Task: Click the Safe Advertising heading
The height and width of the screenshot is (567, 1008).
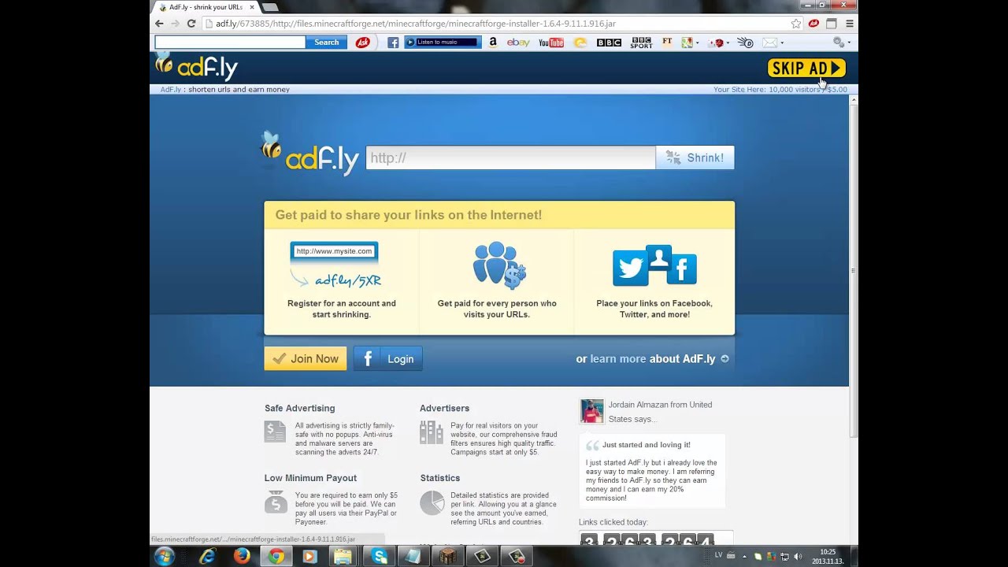Action: coord(299,408)
